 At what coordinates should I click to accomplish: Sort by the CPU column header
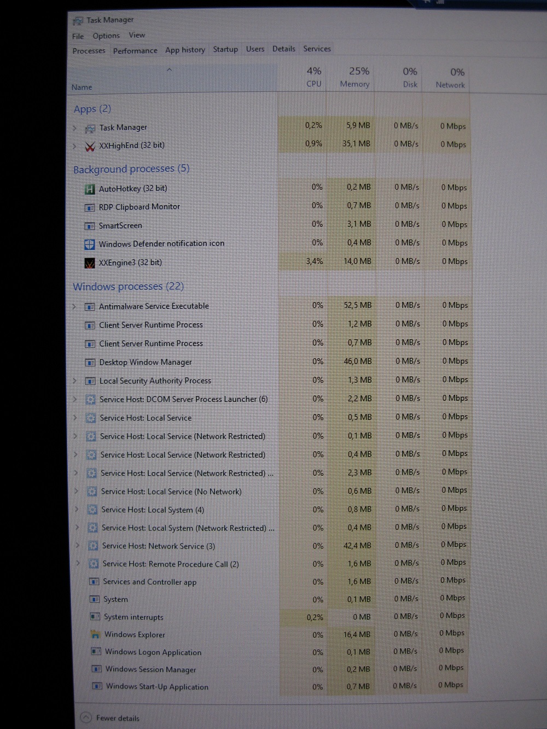tap(302, 77)
